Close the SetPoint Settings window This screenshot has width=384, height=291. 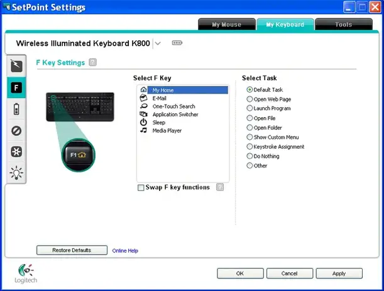pyautogui.click(x=375, y=7)
